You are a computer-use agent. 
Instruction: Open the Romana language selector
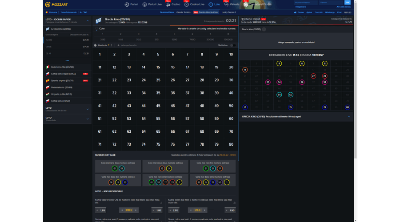pyautogui.click(x=52, y=12)
